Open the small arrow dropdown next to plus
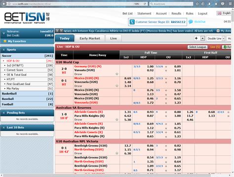Screen dimensions: 234x177 [x=202, y=38]
